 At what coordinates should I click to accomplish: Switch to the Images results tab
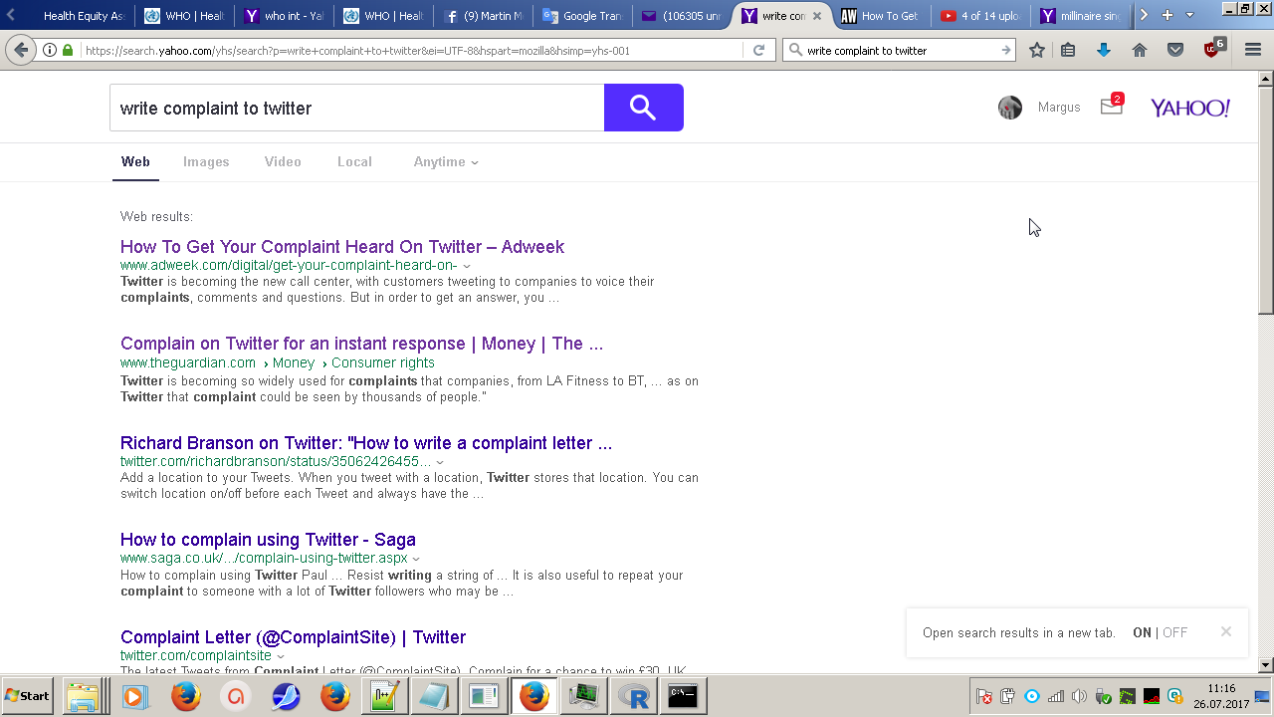[x=206, y=161]
